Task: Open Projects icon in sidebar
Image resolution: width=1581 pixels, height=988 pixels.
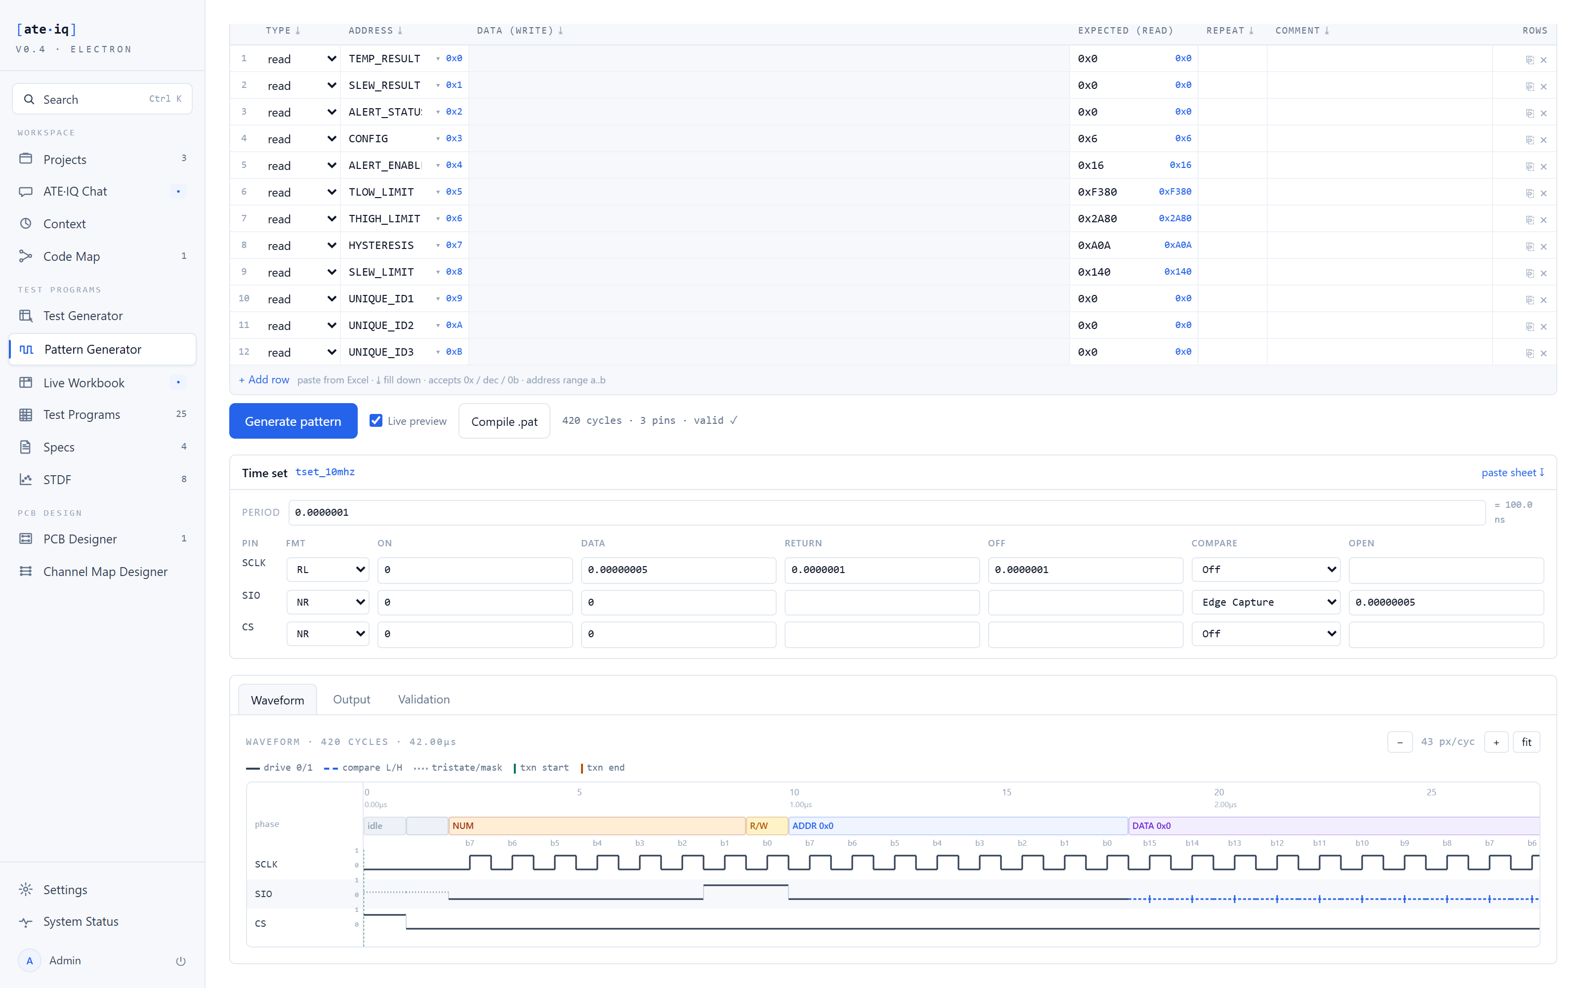Action: [x=26, y=159]
